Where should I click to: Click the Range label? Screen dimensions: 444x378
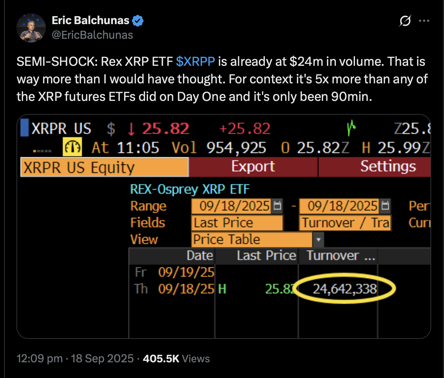coord(148,206)
